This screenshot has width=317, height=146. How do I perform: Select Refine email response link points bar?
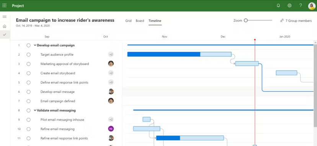(190, 138)
